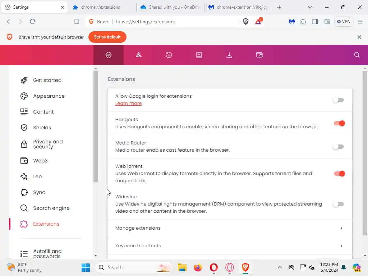Switch to the chrome://extensions tab
Image resolution: width=368 pixels, height=276 pixels.
click(101, 7)
